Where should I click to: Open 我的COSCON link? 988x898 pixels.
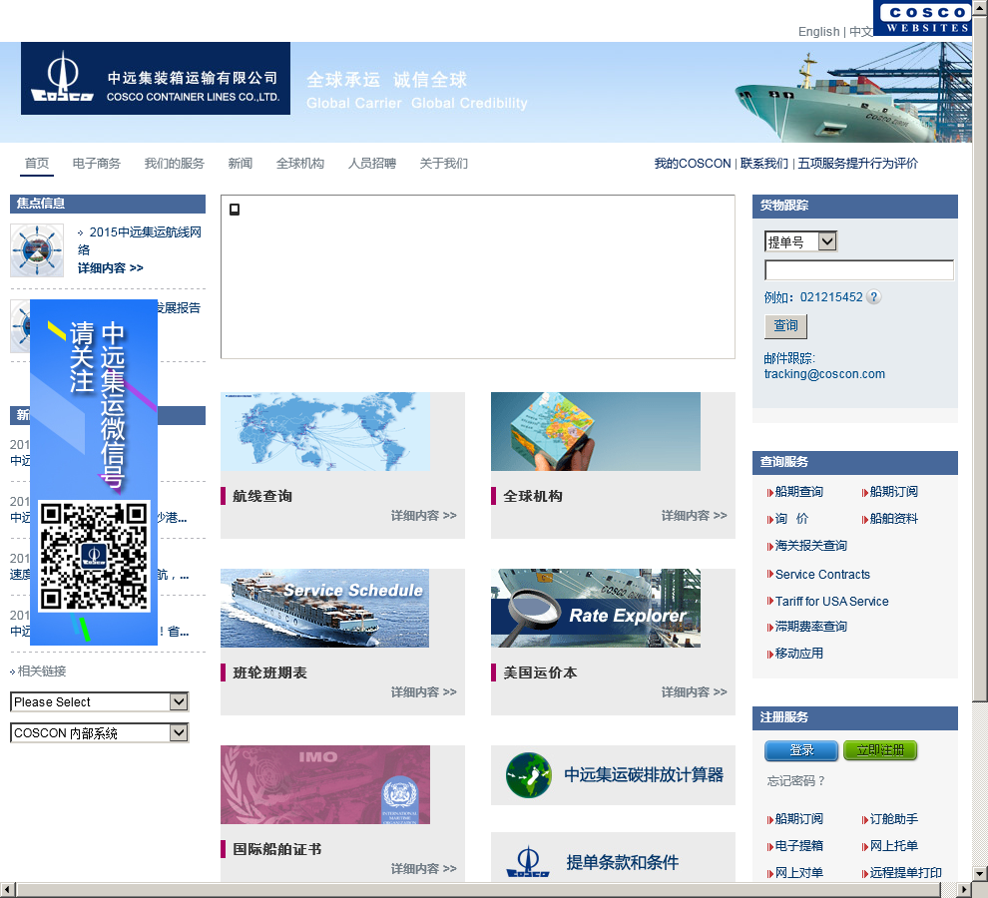tap(692, 164)
